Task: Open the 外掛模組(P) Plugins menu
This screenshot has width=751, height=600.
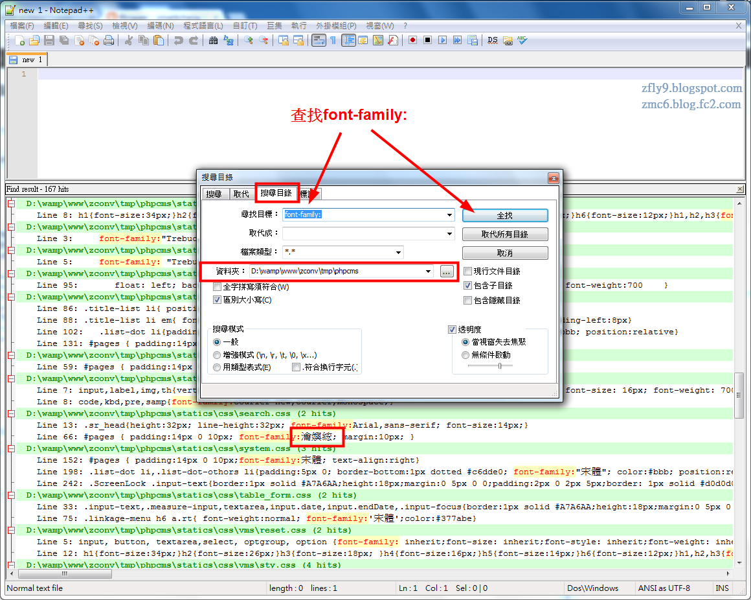Action: 336,26
